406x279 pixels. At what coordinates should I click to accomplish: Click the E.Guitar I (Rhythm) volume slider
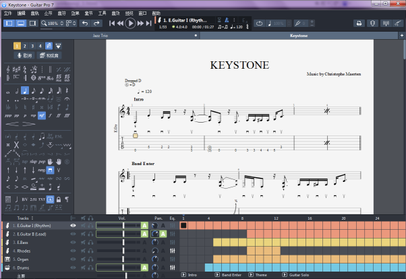coord(123,225)
